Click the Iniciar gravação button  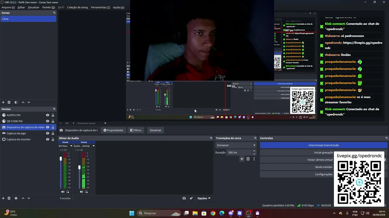click(324, 153)
